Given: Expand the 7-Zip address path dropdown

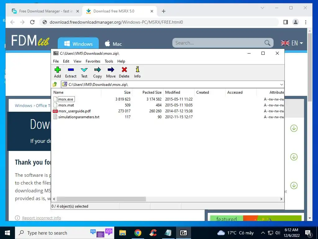Looking at the screenshot, I should click(281, 85).
